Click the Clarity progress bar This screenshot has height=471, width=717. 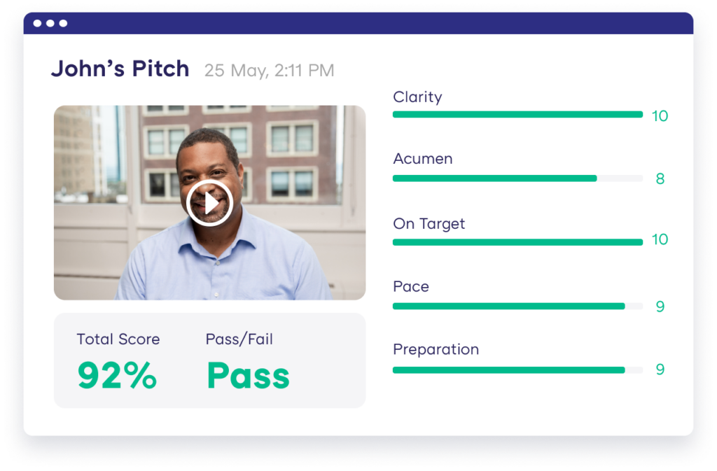coord(517,114)
